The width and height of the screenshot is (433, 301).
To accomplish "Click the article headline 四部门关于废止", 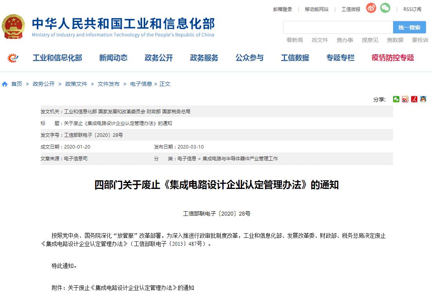I will pyautogui.click(x=216, y=185).
